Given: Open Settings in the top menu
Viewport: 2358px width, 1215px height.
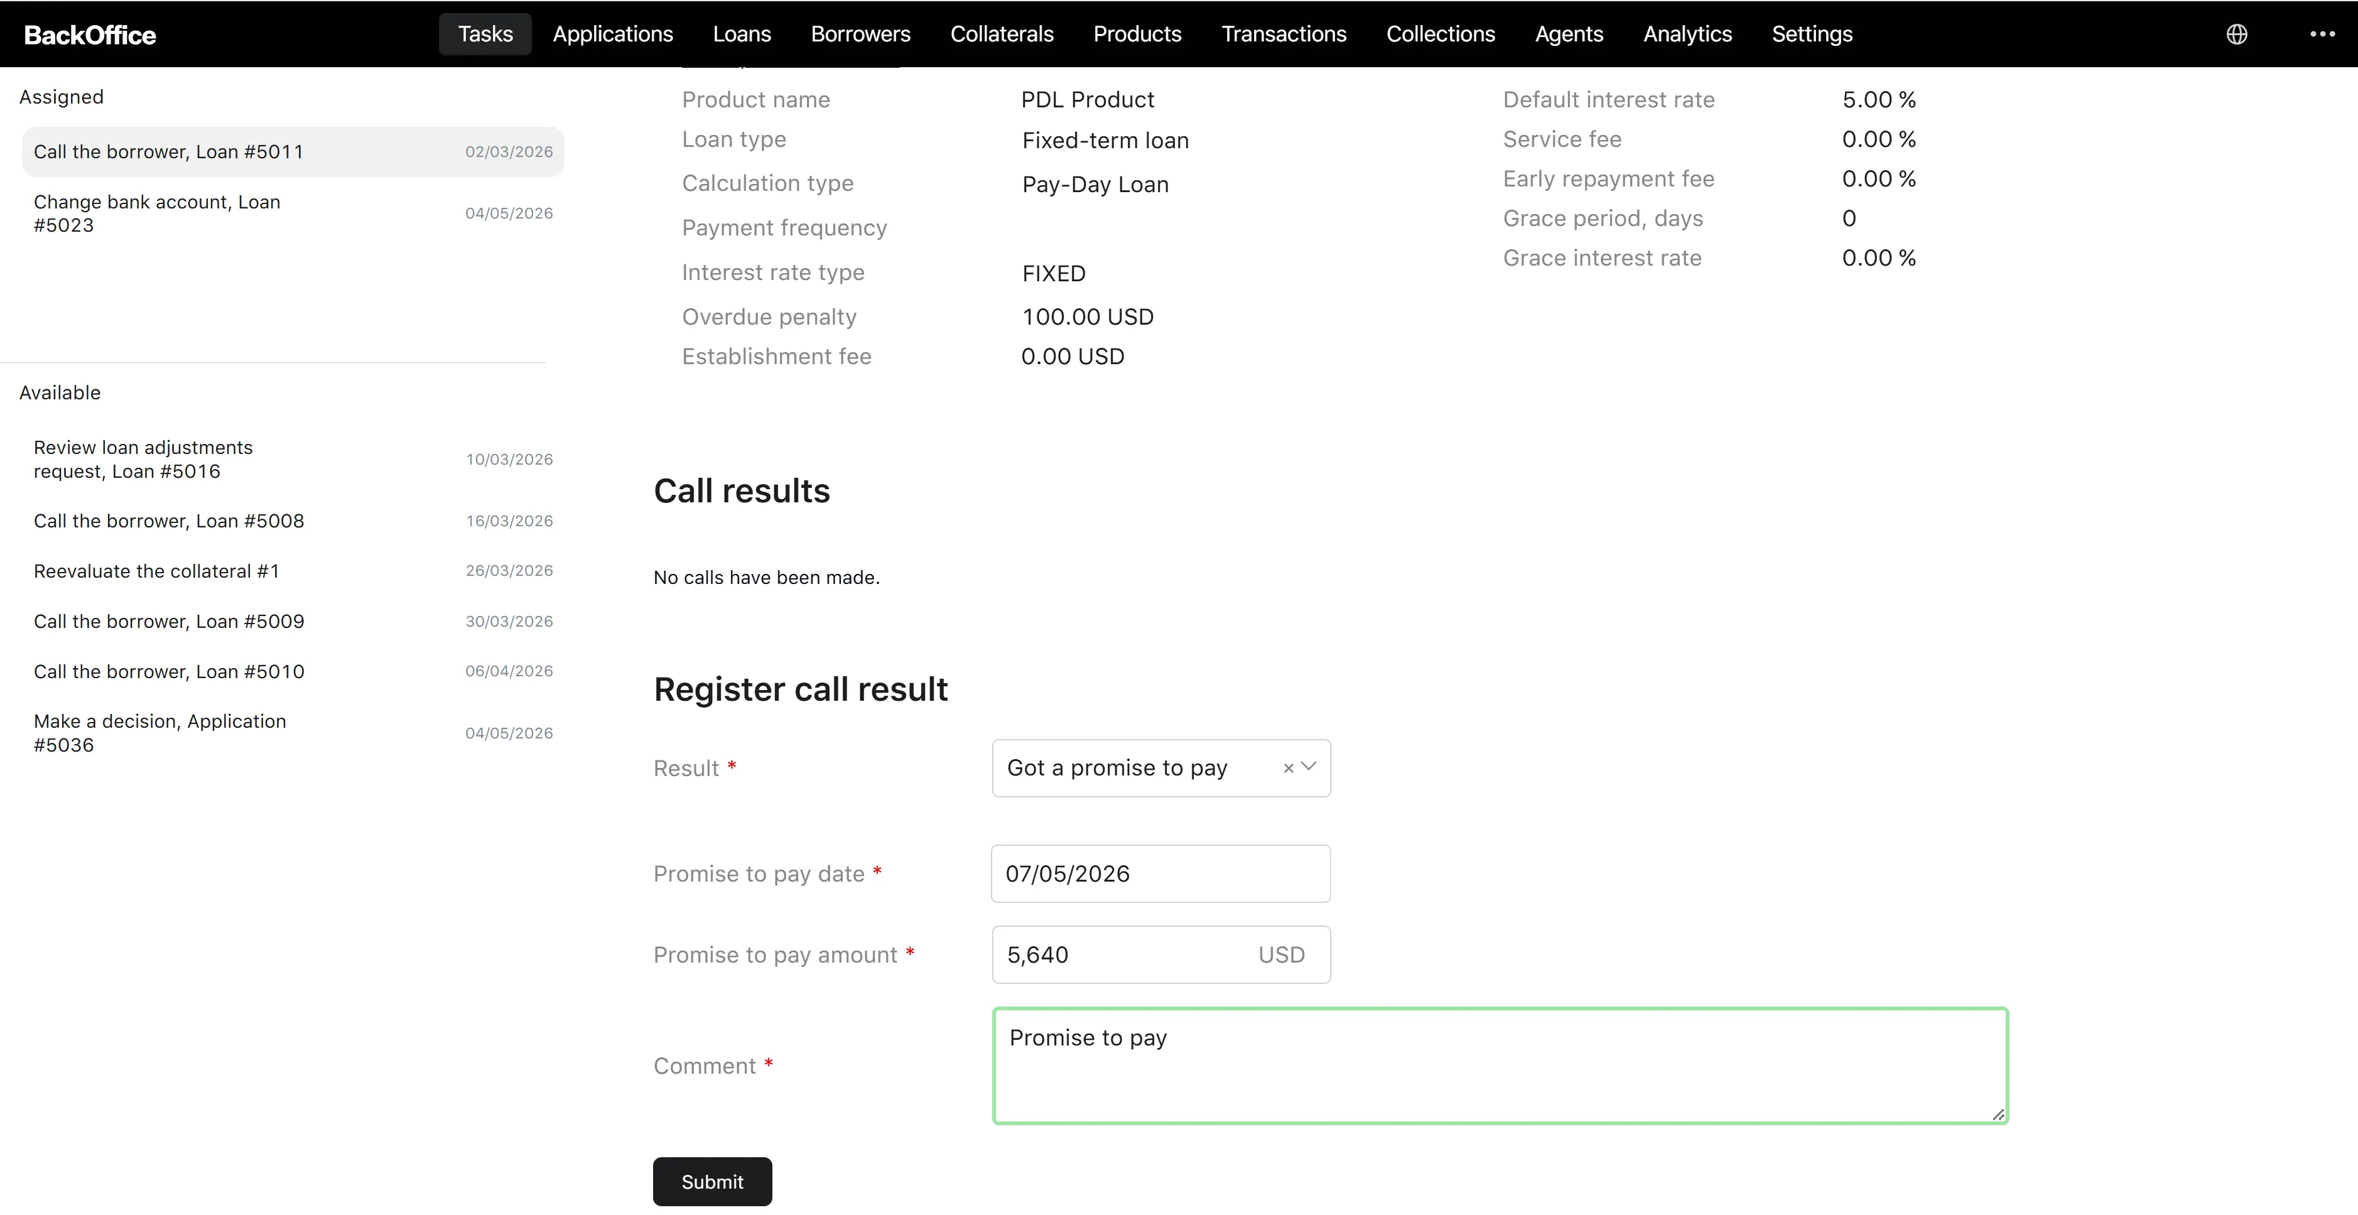Looking at the screenshot, I should (x=1812, y=34).
